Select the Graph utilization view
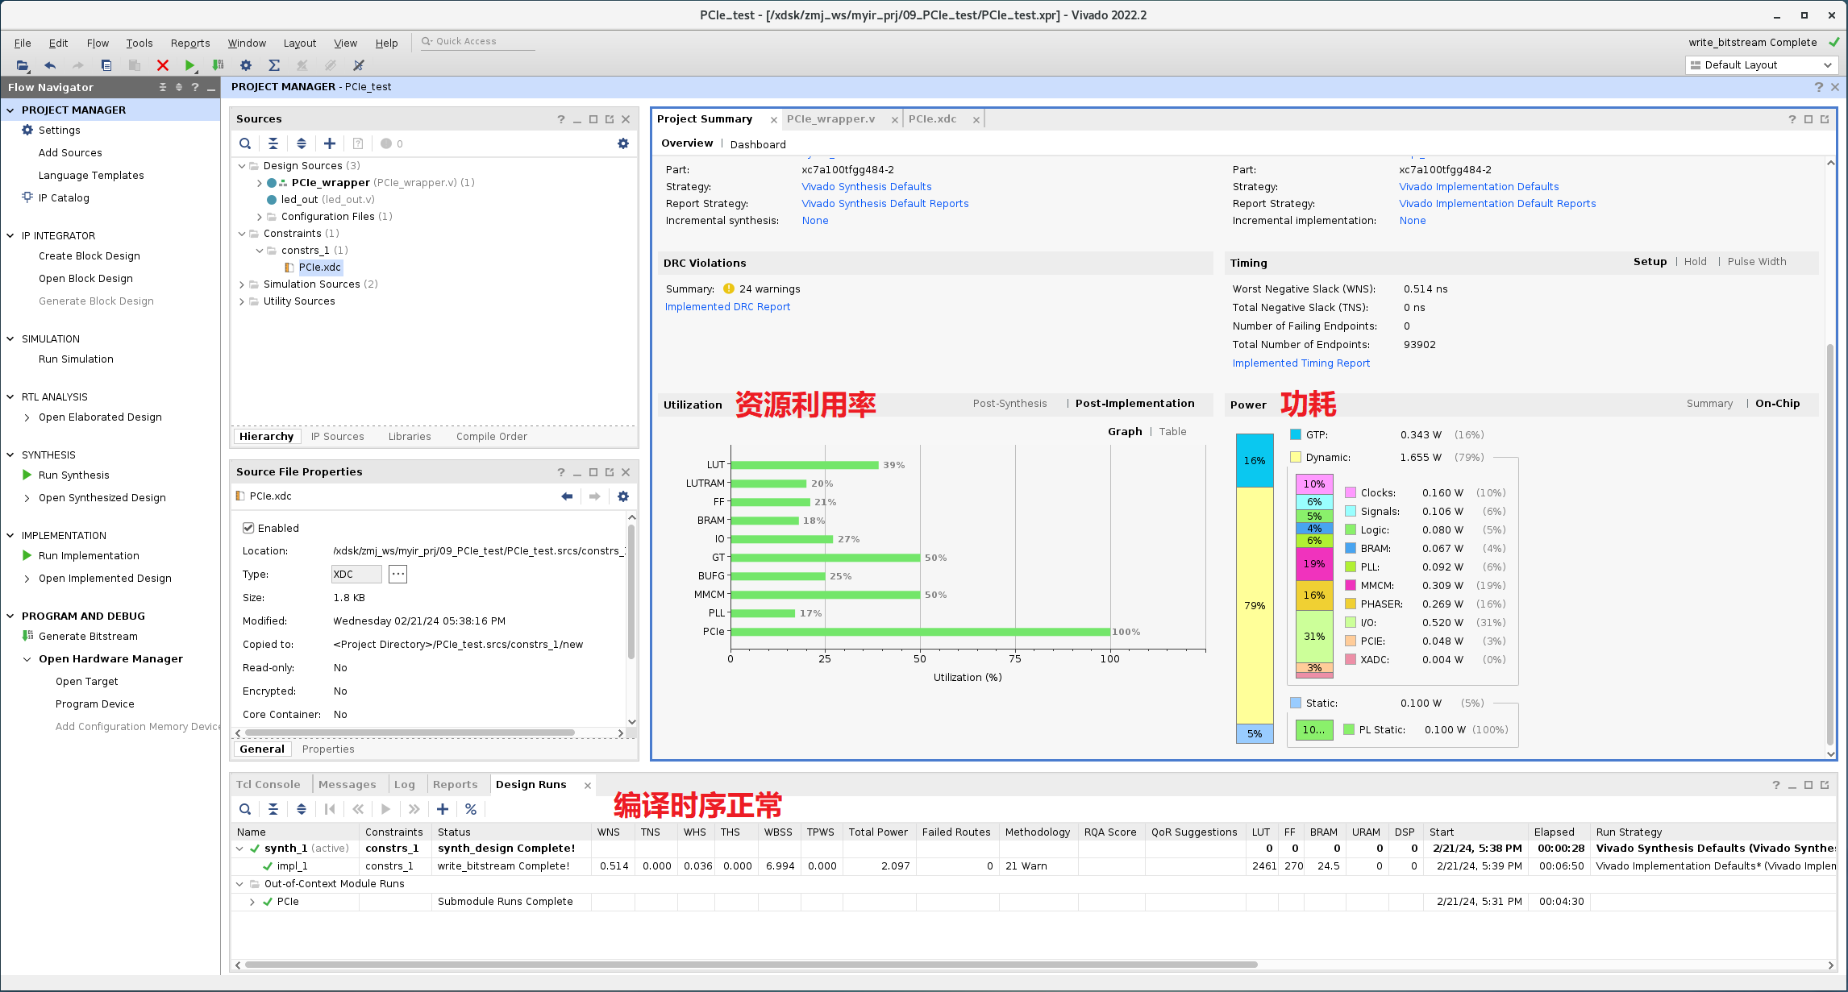The image size is (1848, 992). [1125, 431]
